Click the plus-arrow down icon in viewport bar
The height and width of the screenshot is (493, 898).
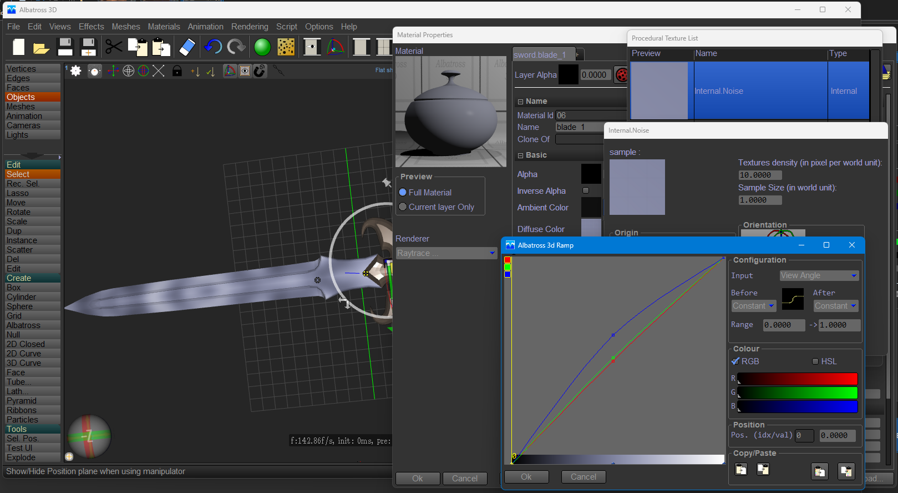[x=195, y=72]
